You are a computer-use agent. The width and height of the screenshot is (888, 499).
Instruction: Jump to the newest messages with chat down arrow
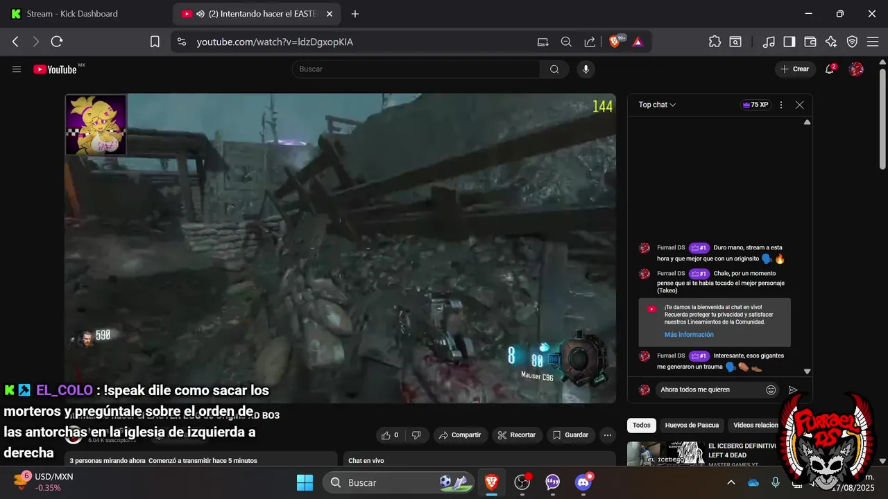click(807, 371)
